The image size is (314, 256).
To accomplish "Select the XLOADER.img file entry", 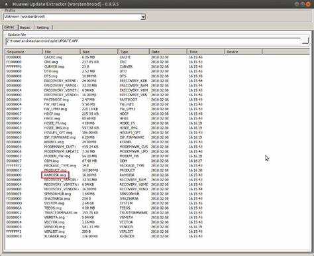I will 55,236.
